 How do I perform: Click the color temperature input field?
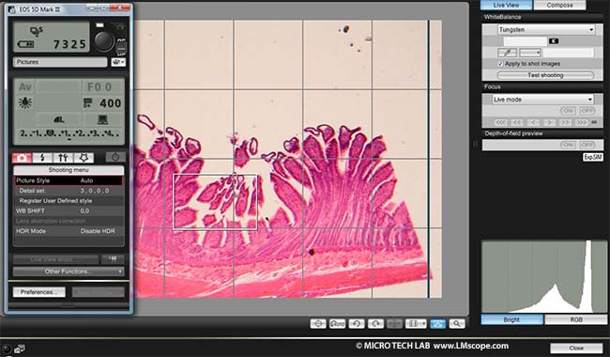coord(526,41)
